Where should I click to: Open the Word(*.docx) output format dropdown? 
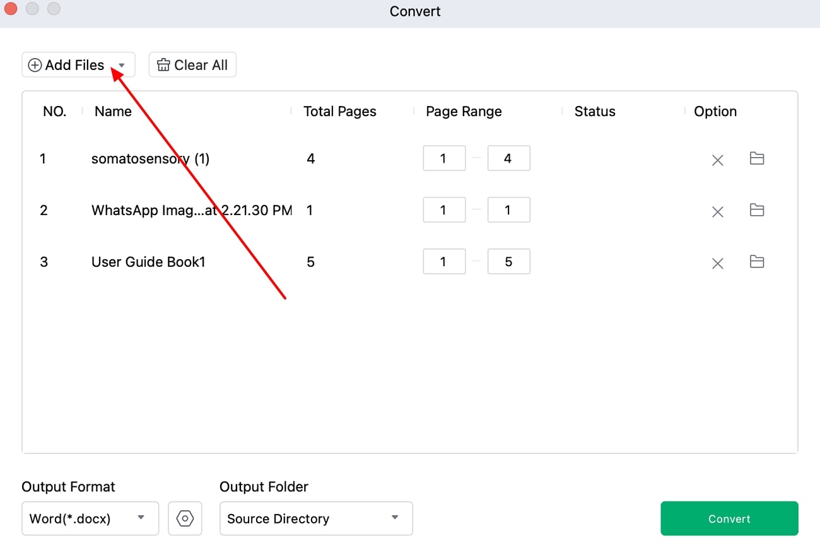pyautogui.click(x=90, y=518)
